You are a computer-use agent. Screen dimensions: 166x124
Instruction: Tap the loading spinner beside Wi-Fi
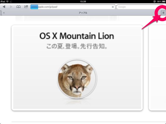click(11, 2)
